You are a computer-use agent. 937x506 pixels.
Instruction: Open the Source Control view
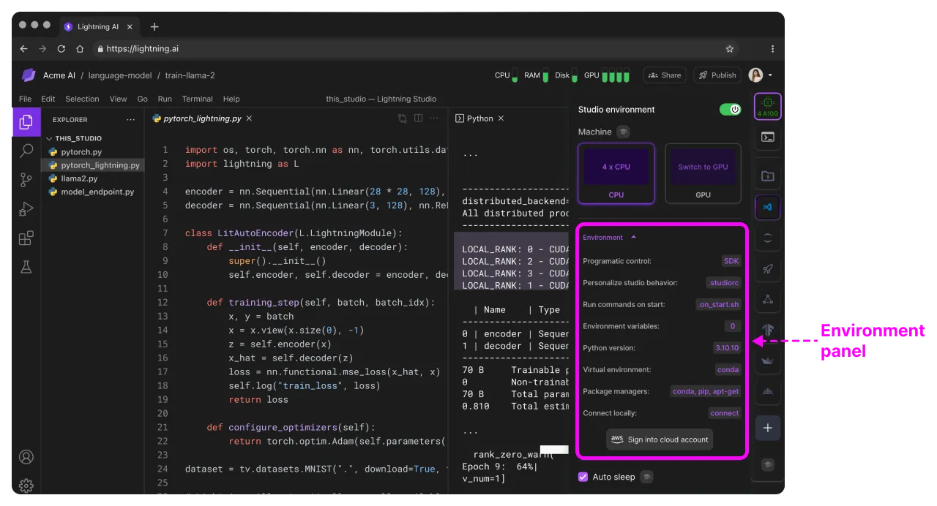tap(26, 180)
